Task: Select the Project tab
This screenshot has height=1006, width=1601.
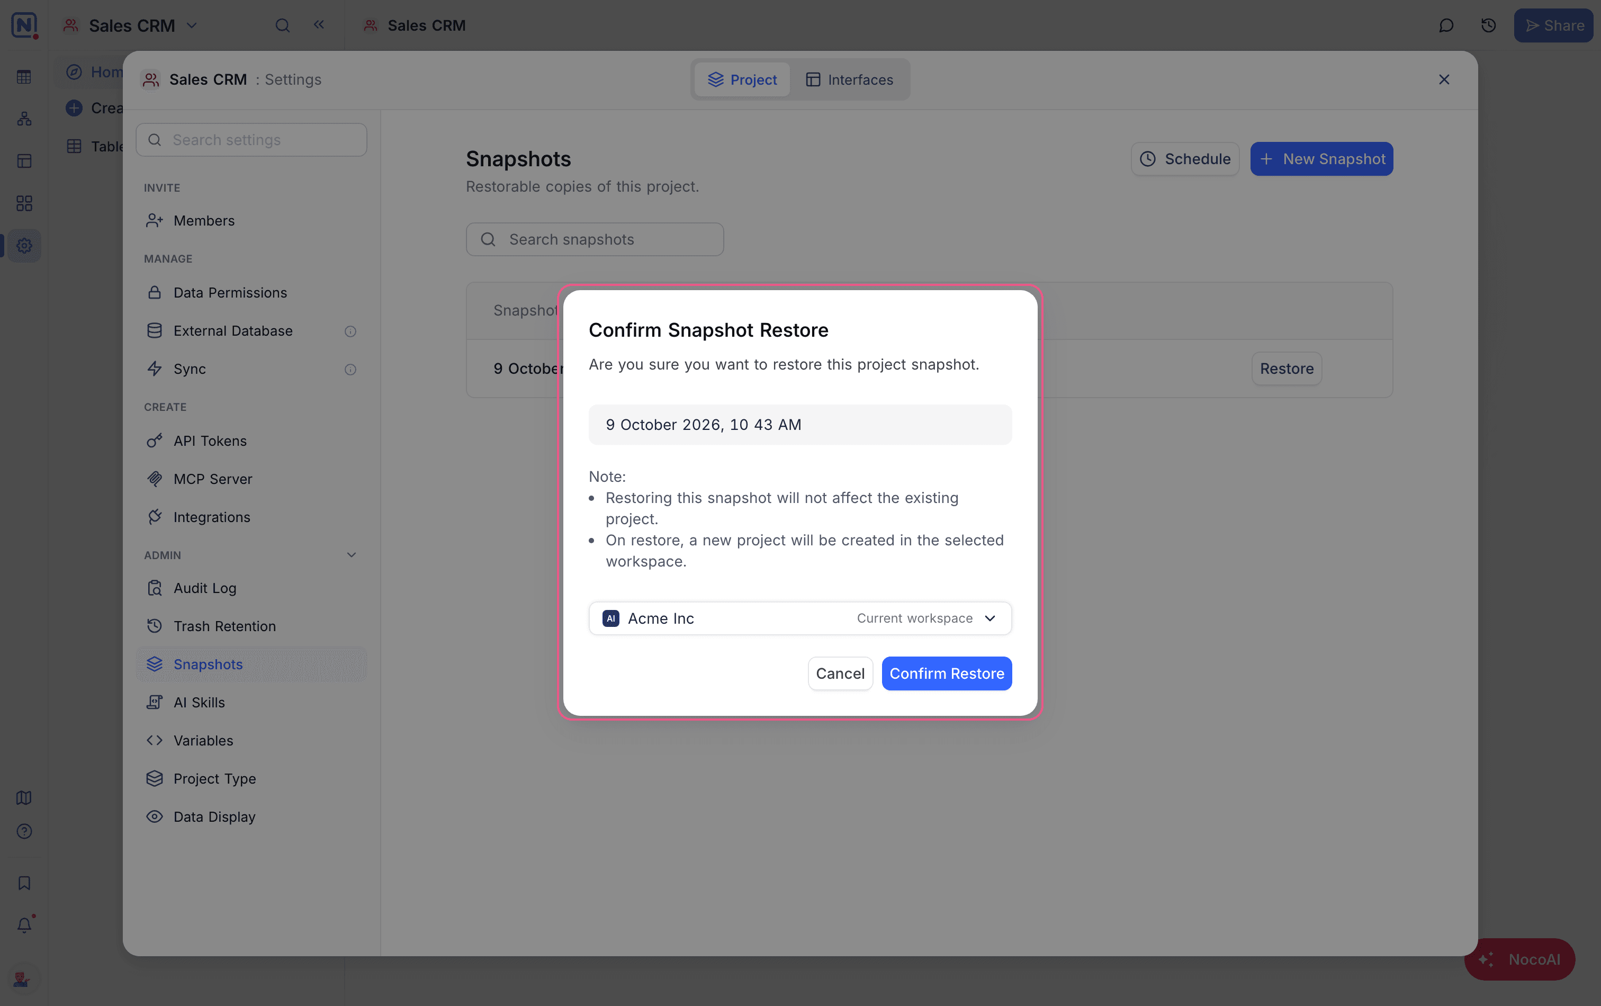Action: pos(742,79)
